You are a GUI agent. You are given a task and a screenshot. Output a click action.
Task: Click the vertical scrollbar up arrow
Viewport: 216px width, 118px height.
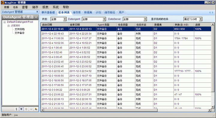213,24
